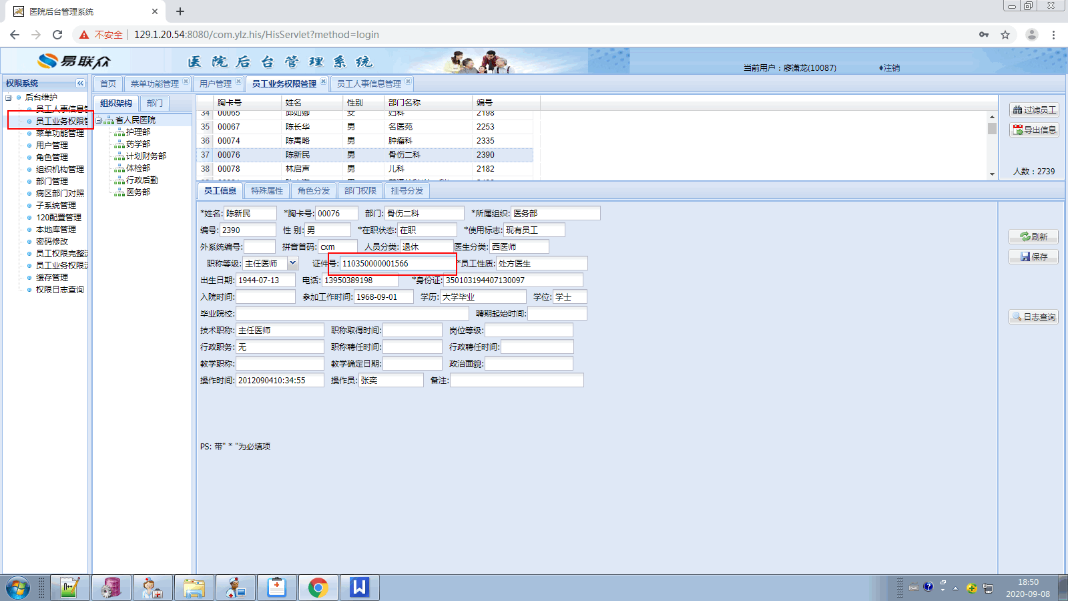
Task: Select 计划财务部 in organization tree
Action: click(x=146, y=156)
